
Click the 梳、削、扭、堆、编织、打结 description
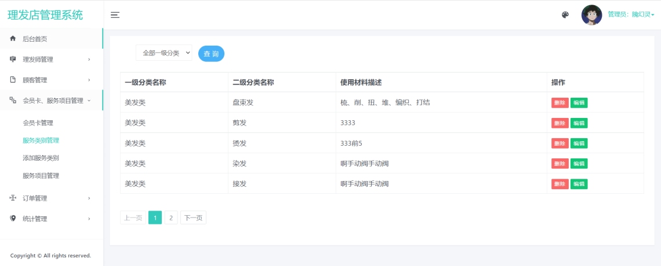coord(385,102)
